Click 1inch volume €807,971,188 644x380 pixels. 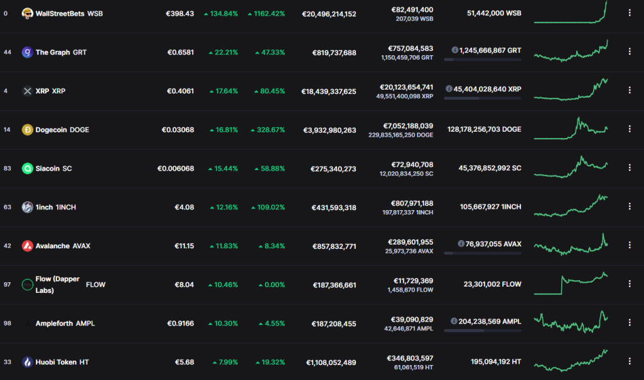412,204
